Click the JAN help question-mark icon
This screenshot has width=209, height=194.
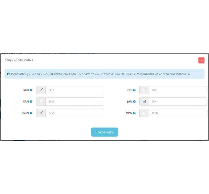tap(134, 101)
